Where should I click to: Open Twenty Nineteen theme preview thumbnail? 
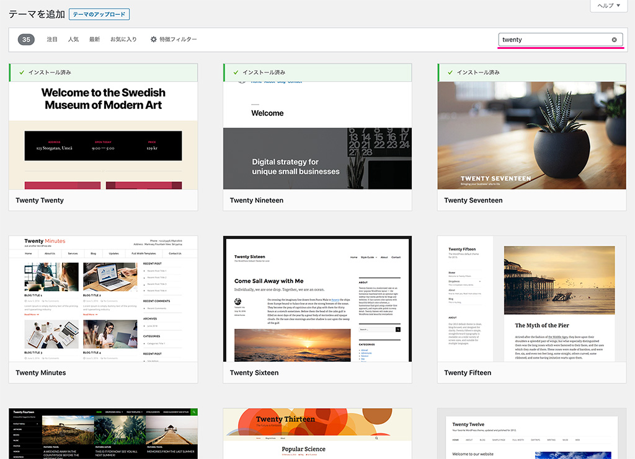coord(317,136)
